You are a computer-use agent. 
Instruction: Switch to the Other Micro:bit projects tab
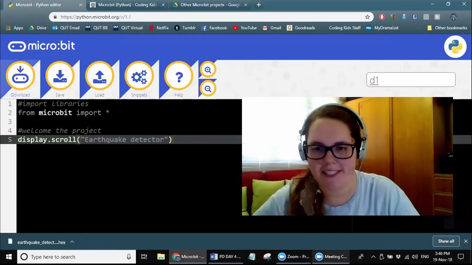pos(210,5)
